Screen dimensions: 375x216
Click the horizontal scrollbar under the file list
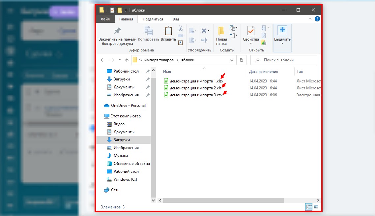[223, 200]
